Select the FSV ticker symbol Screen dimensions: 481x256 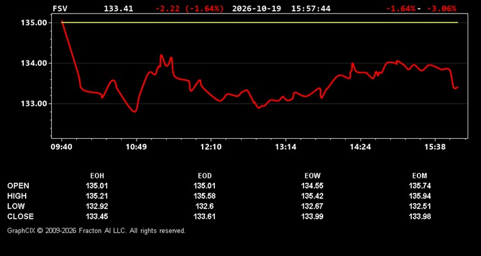[x=60, y=8]
